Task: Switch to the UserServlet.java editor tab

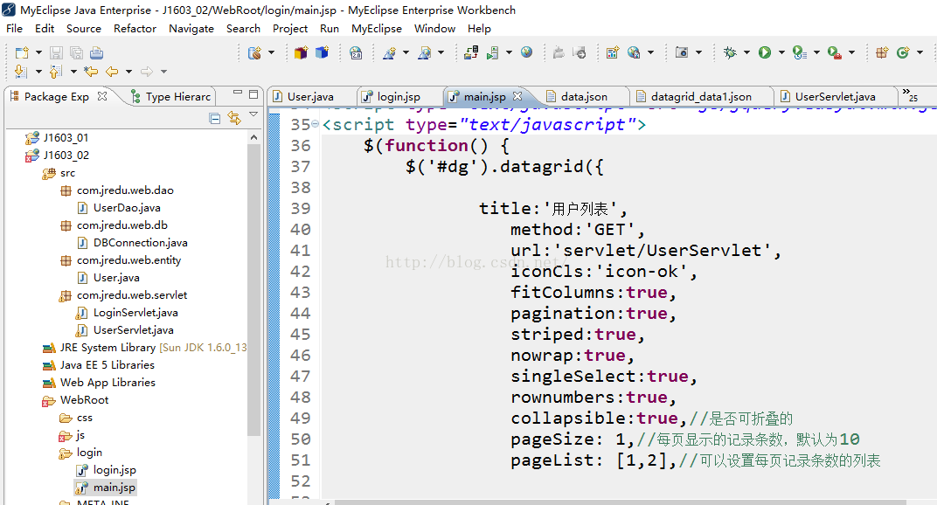Action: (835, 96)
